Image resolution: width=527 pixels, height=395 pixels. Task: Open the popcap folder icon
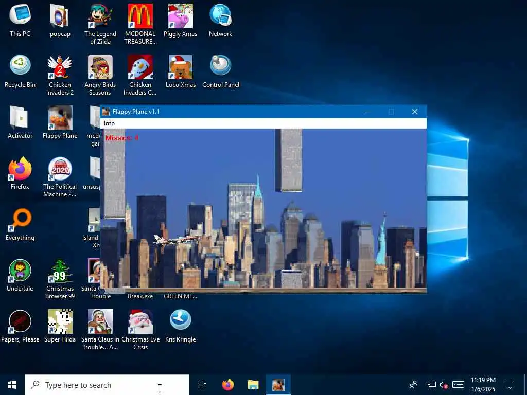tap(60, 21)
